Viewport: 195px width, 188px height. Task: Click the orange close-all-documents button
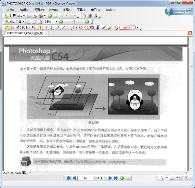(190, 33)
